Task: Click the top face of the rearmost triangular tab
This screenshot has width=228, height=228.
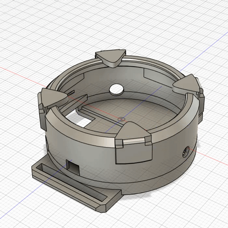Action: 111,56
